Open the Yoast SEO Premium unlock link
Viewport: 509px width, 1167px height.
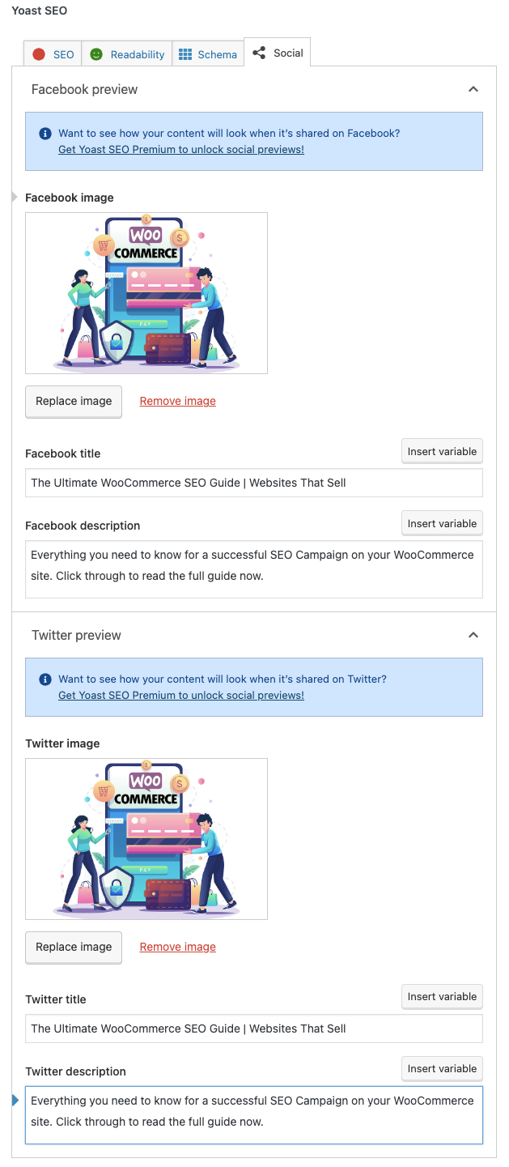(x=180, y=149)
